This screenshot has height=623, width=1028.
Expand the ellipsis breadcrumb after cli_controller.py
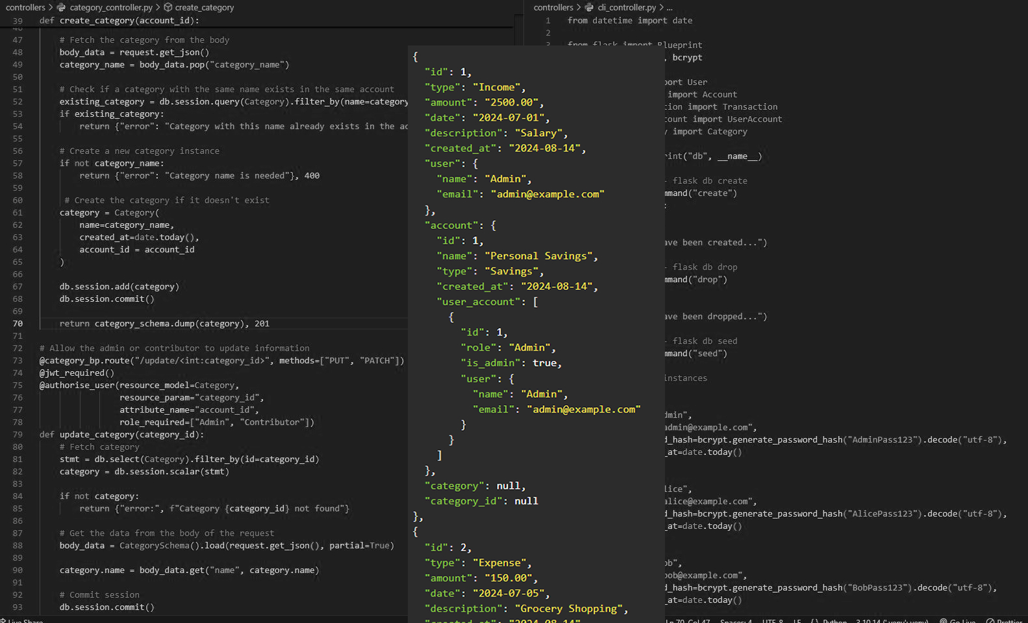point(670,7)
